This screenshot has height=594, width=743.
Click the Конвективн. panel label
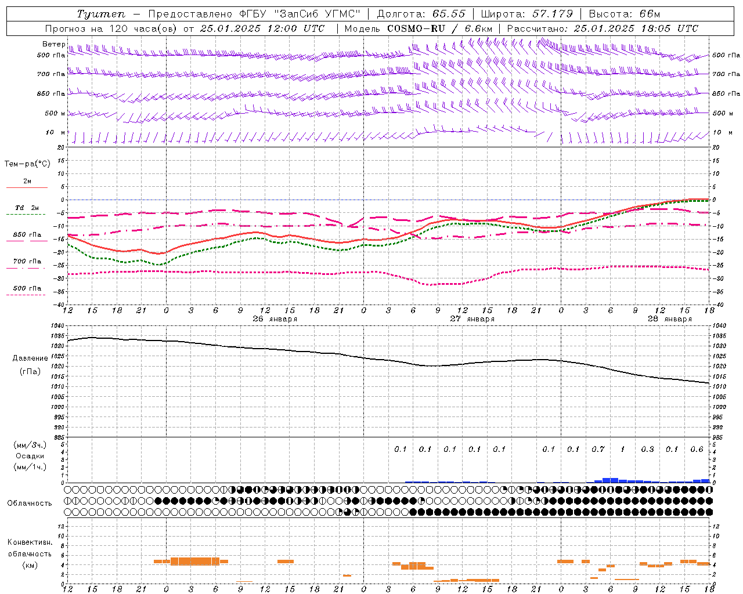30,542
